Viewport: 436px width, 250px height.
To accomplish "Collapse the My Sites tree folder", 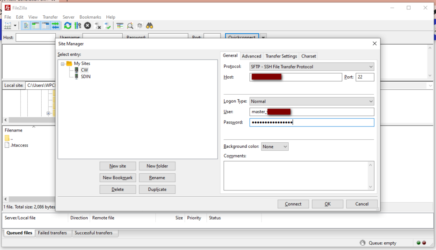I will (63, 63).
